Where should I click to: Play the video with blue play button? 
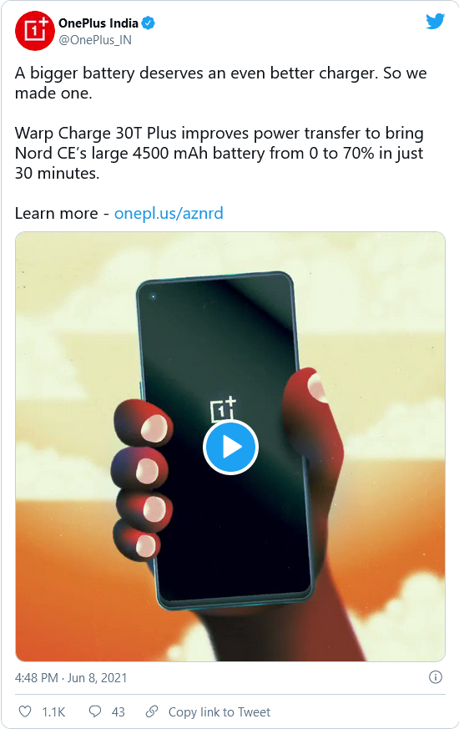click(x=230, y=447)
